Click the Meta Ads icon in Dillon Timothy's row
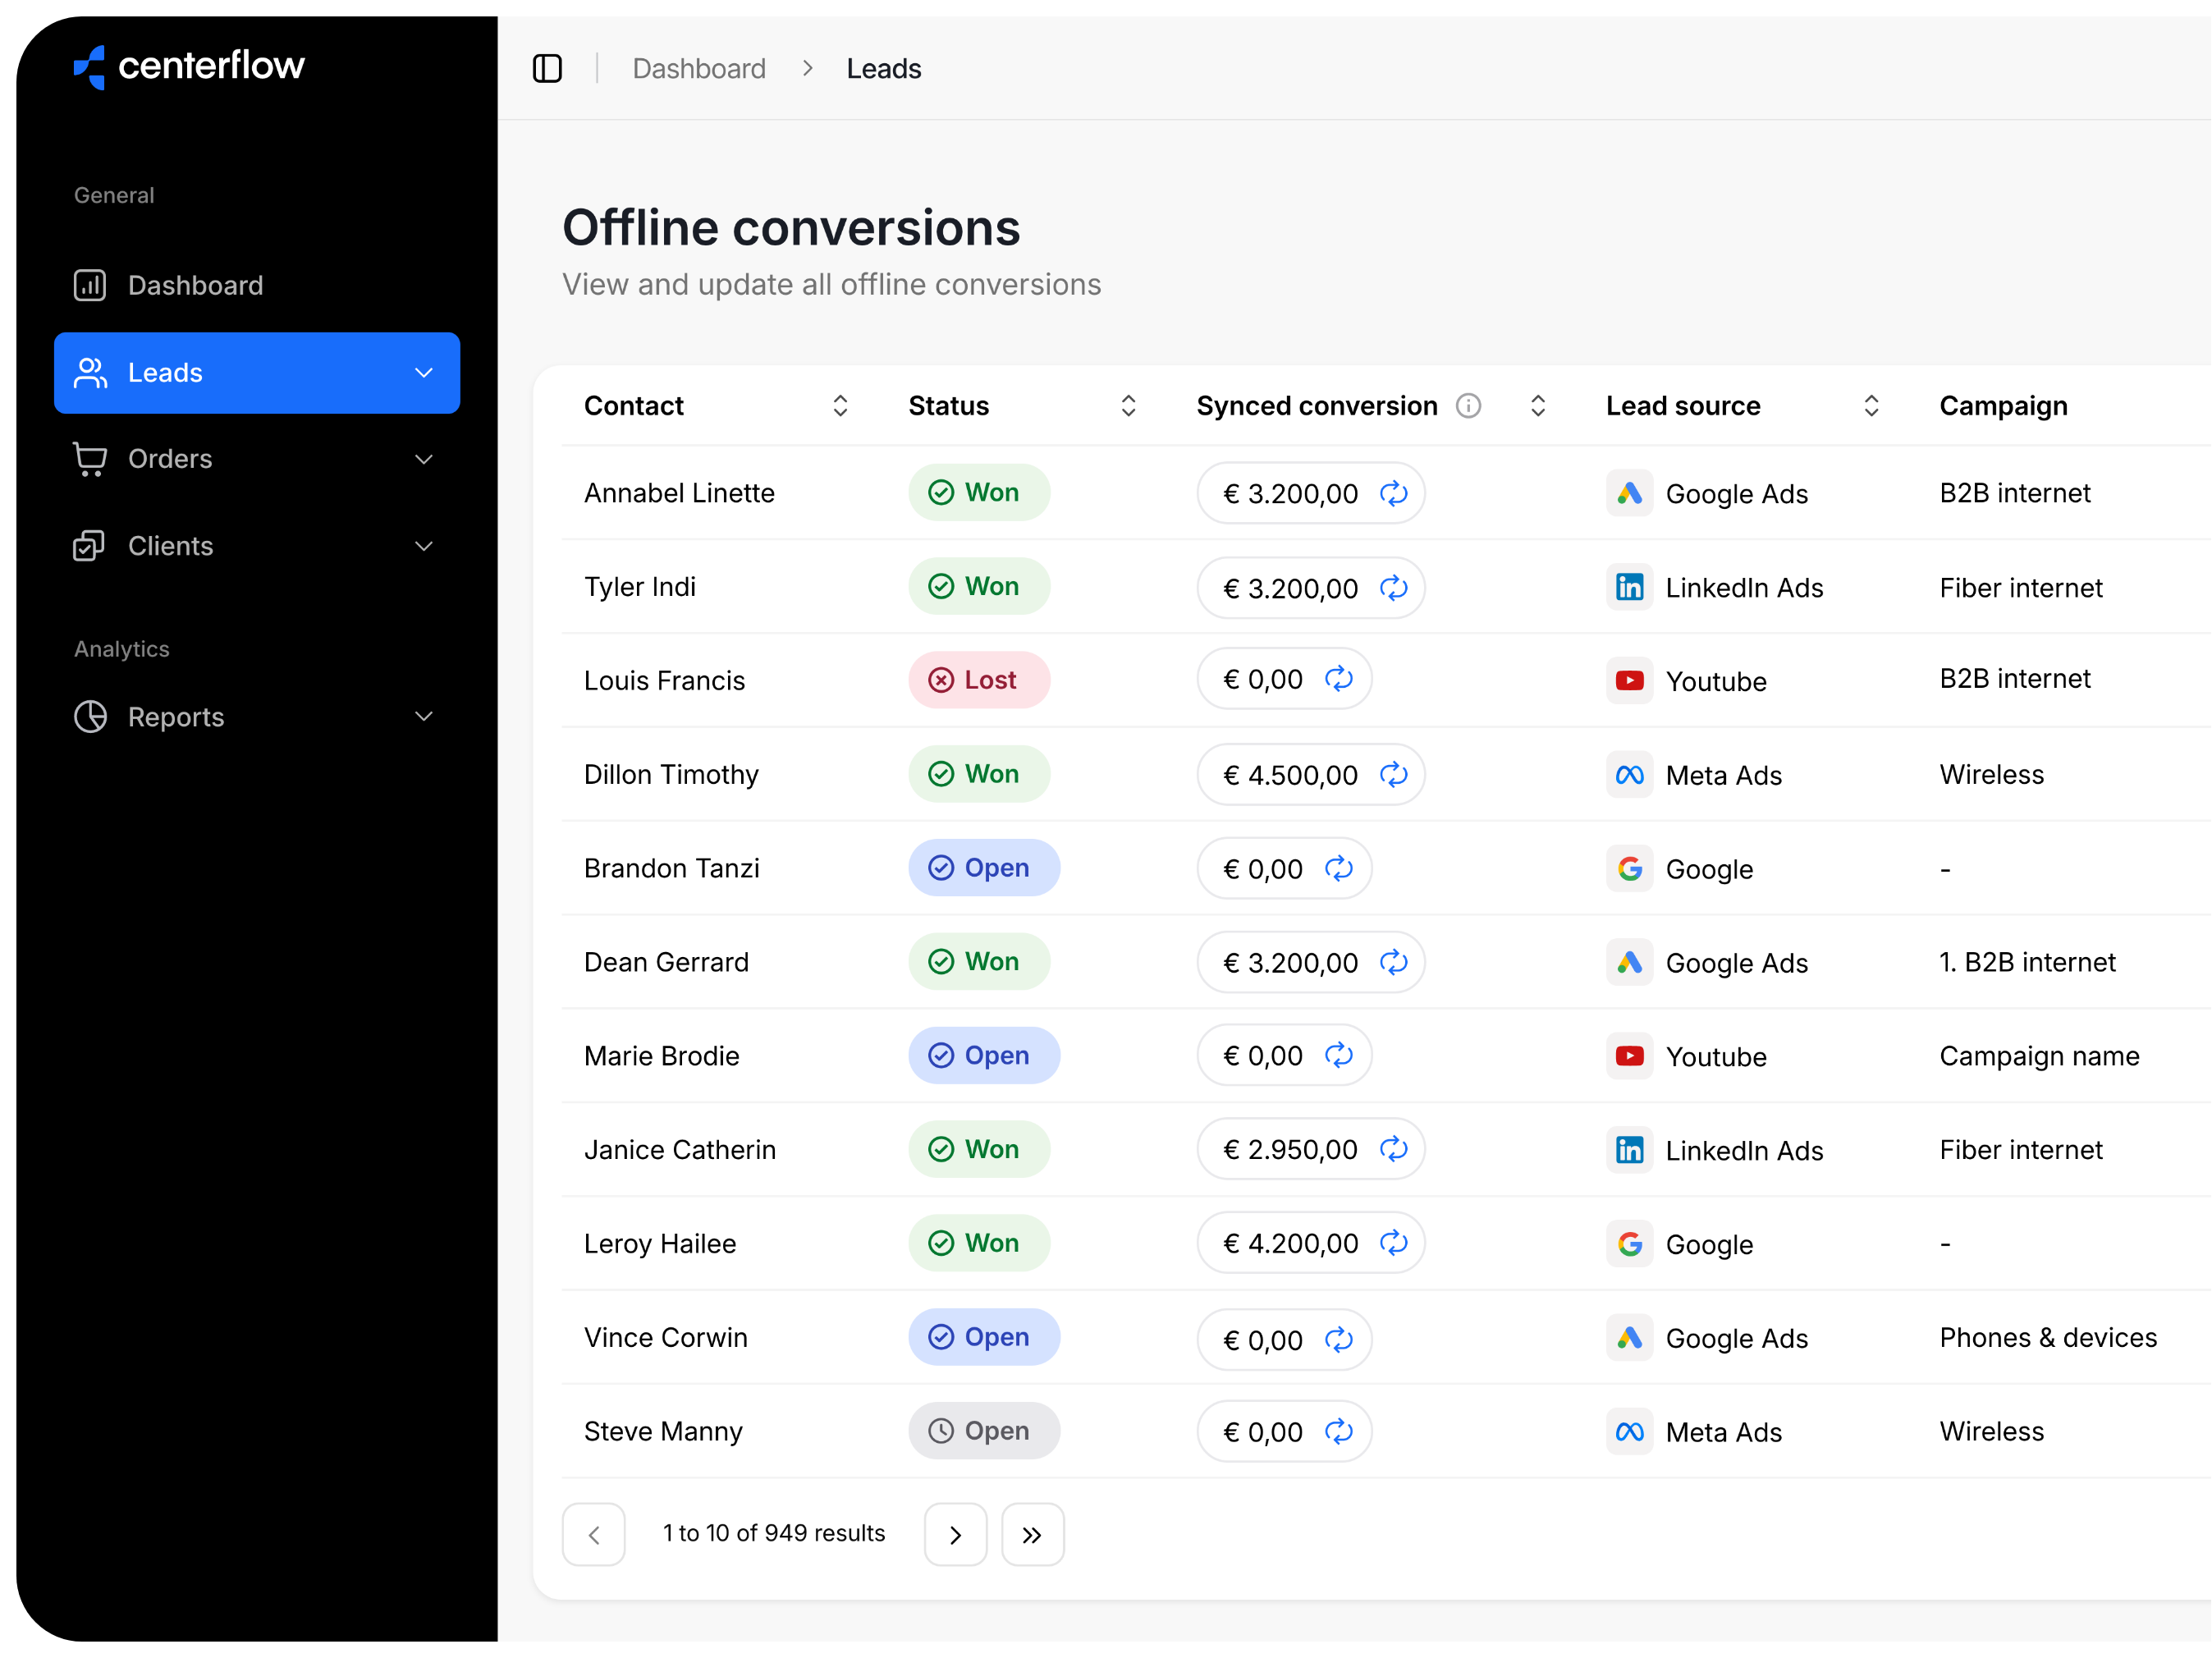2212x1658 pixels. pyautogui.click(x=1629, y=775)
